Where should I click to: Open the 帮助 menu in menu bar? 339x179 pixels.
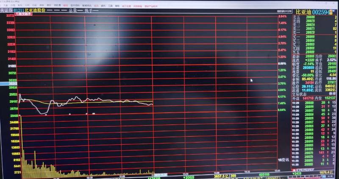coord(117,6)
